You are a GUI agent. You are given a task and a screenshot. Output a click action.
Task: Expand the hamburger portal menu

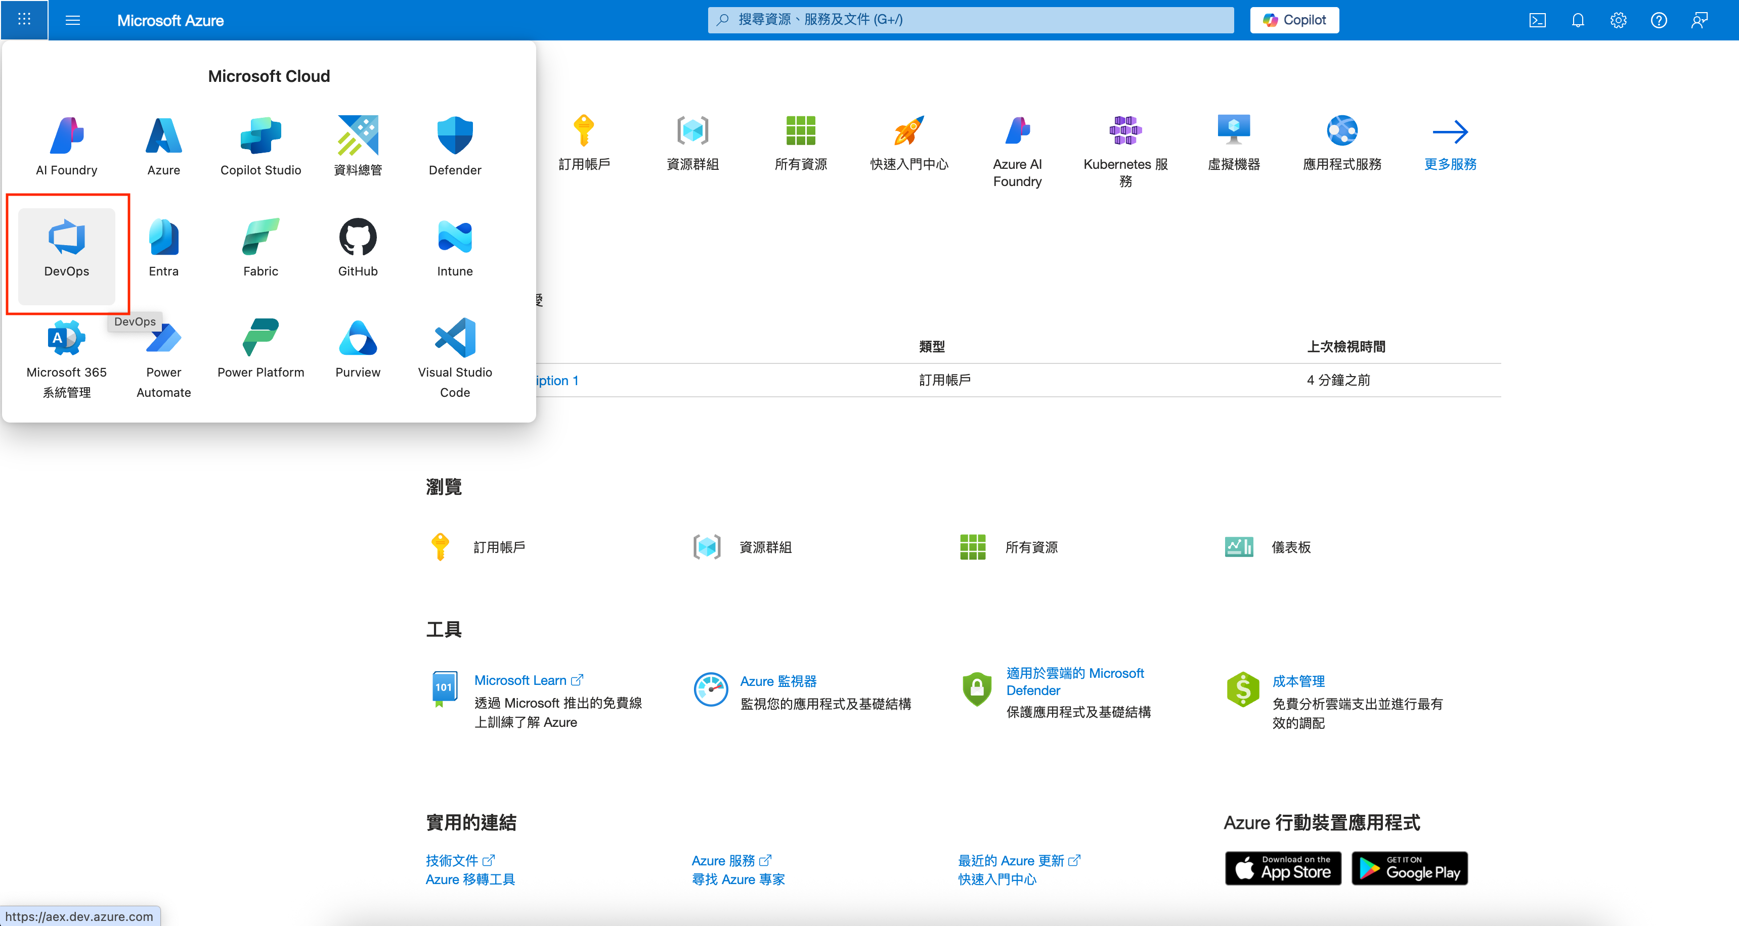click(x=73, y=20)
